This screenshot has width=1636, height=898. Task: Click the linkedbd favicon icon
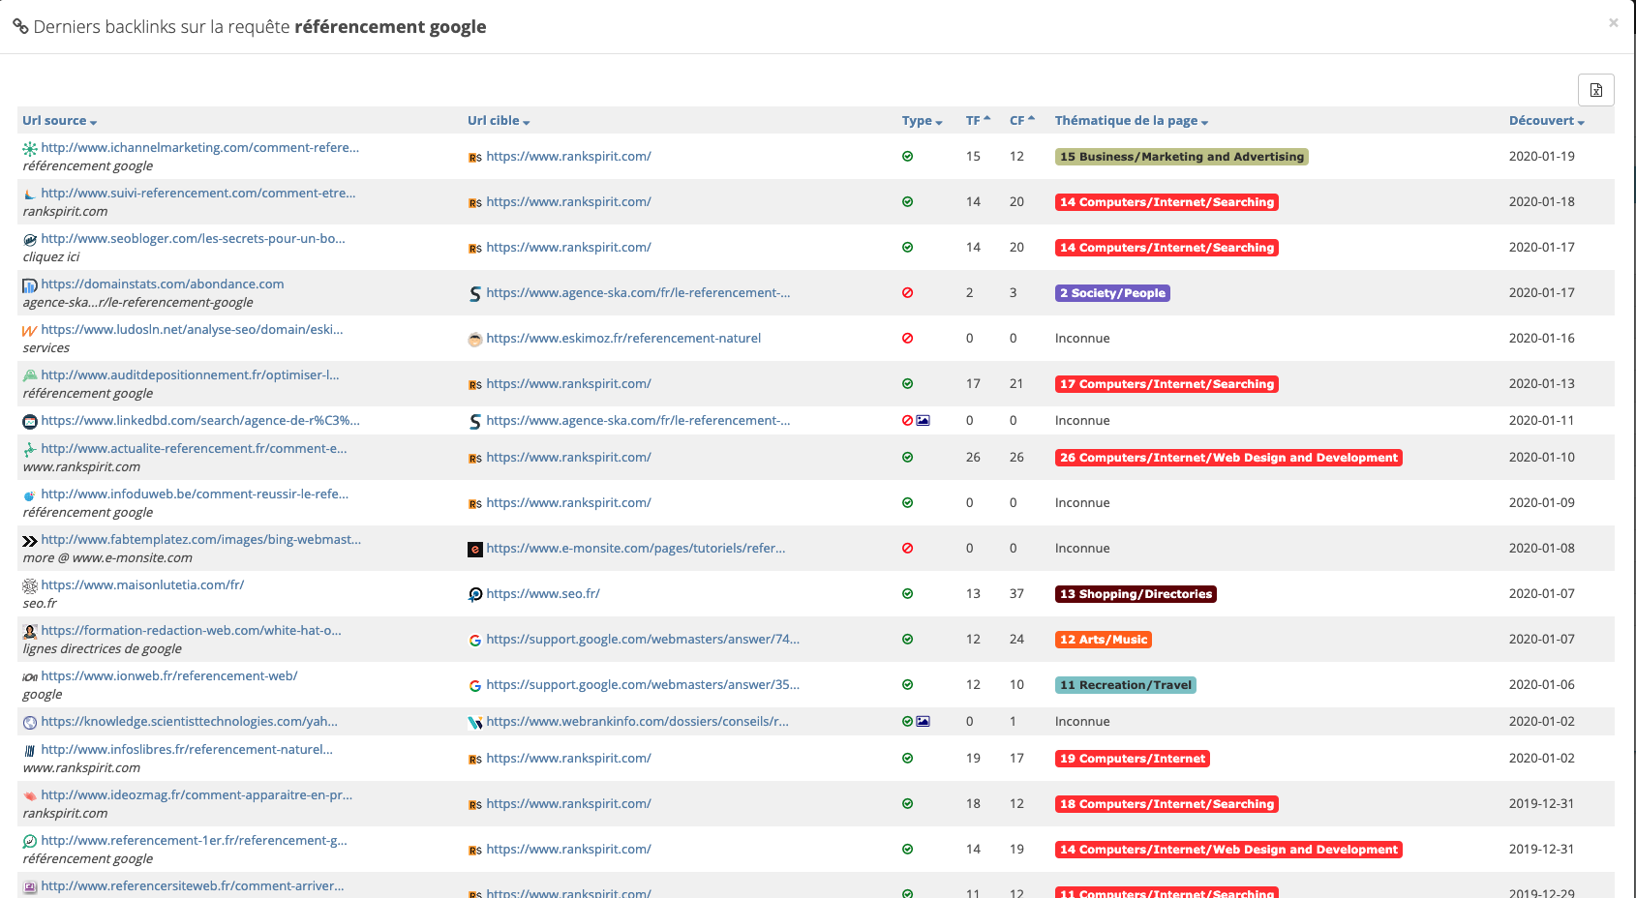[x=30, y=422]
